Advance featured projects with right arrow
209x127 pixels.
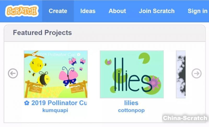[x=196, y=74]
